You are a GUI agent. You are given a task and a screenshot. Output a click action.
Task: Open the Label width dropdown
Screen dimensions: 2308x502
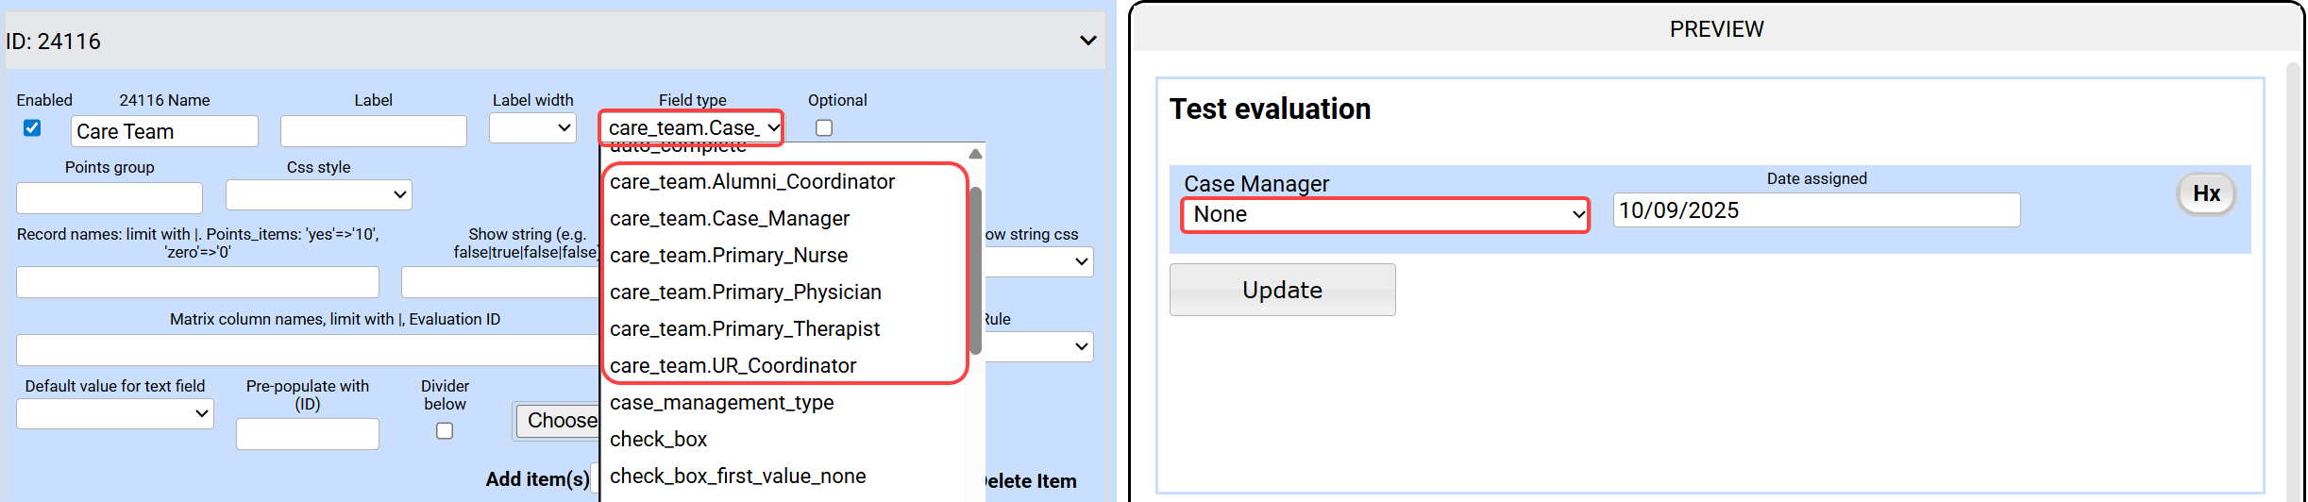pos(532,127)
